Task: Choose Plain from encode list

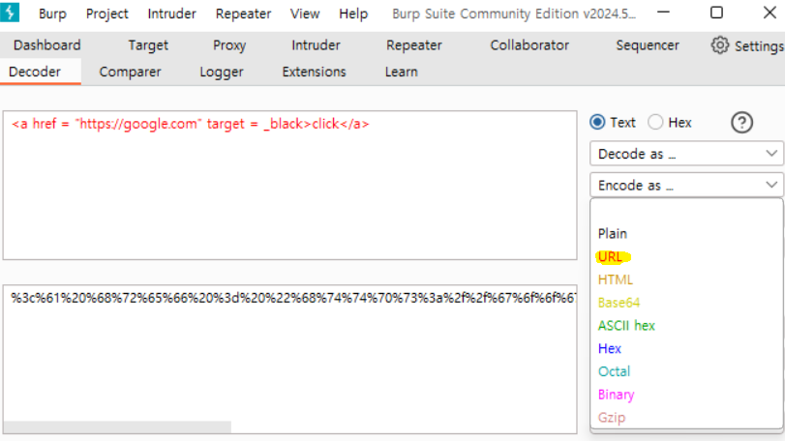Action: 613,233
